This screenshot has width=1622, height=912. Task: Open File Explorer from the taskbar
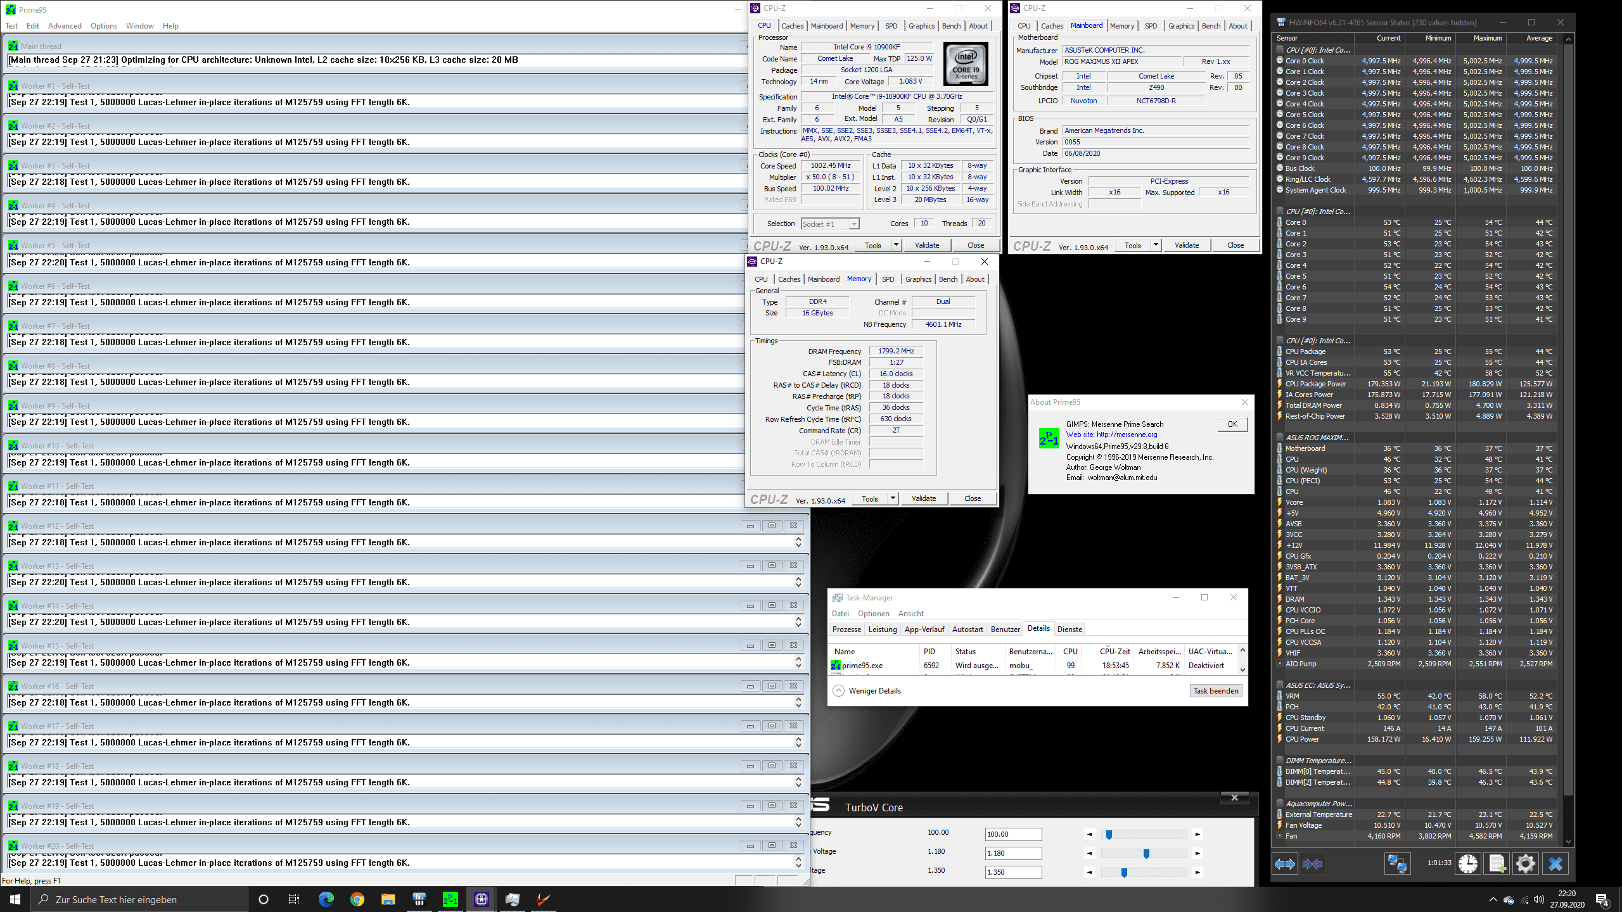point(388,899)
